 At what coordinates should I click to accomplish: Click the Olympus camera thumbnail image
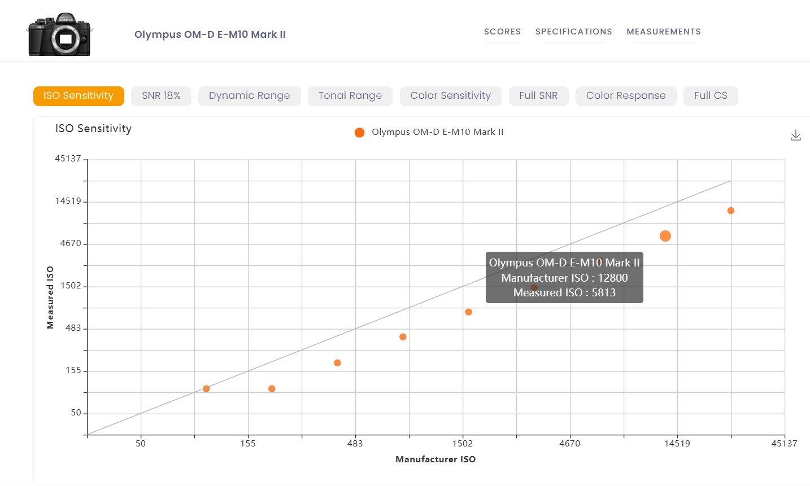point(59,34)
